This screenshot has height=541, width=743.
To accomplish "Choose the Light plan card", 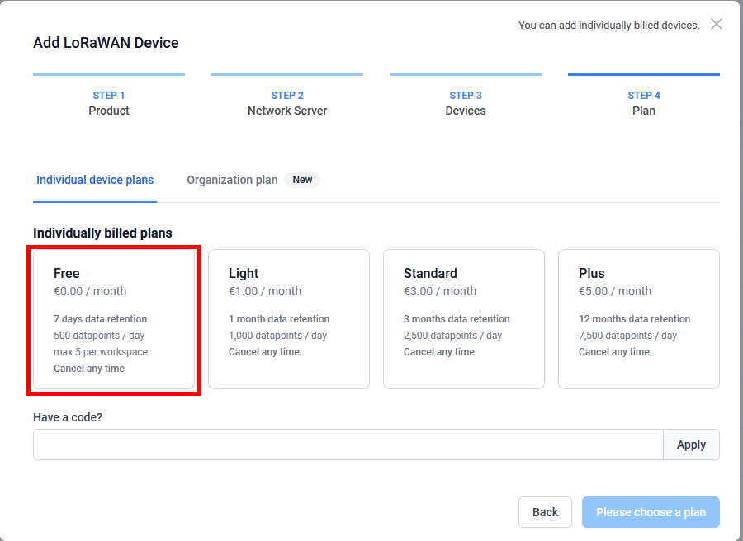I will (289, 319).
